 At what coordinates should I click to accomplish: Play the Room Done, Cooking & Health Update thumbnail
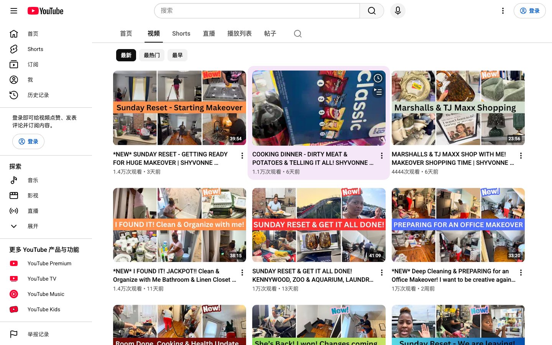pos(179,325)
